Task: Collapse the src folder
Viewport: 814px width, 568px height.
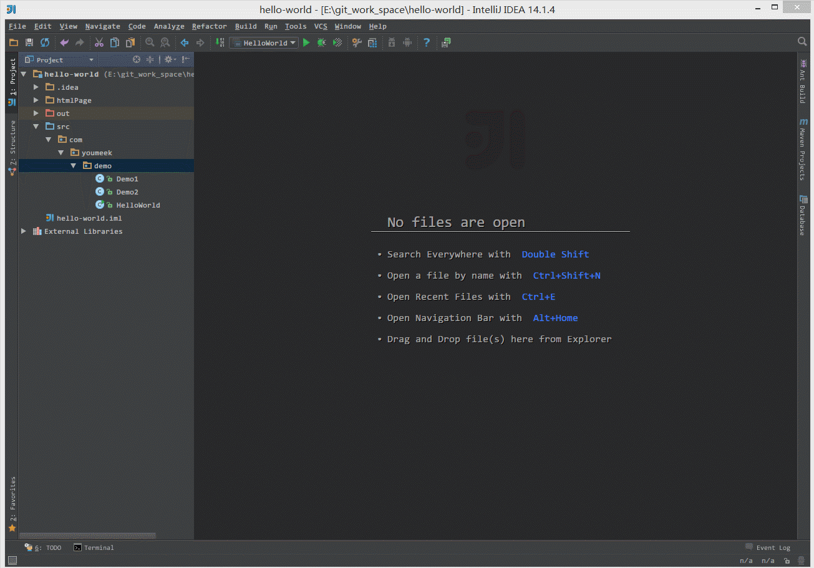Action: point(36,127)
